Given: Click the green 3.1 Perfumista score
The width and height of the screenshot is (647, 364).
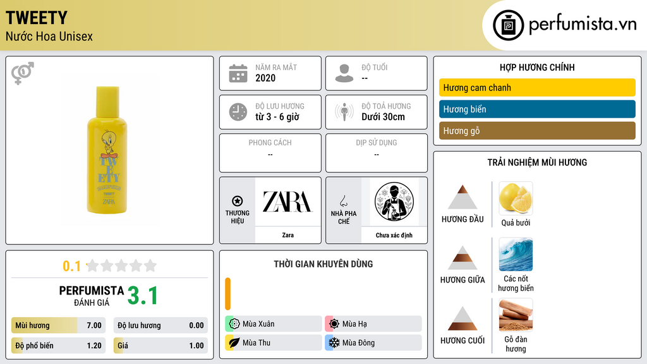Looking at the screenshot, I should [143, 296].
